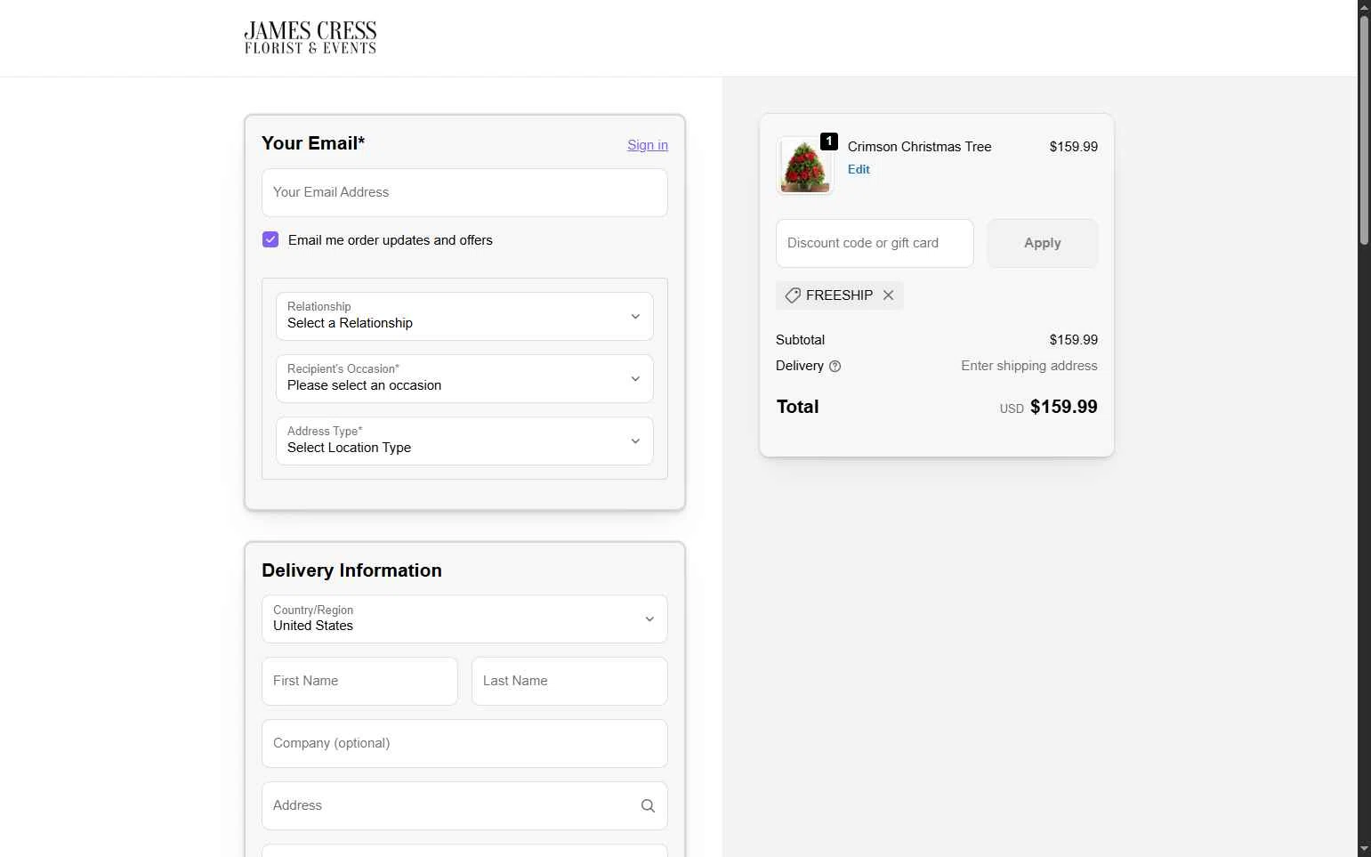This screenshot has width=1371, height=857.
Task: Uncheck Email me order updates and offers
Action: click(270, 239)
